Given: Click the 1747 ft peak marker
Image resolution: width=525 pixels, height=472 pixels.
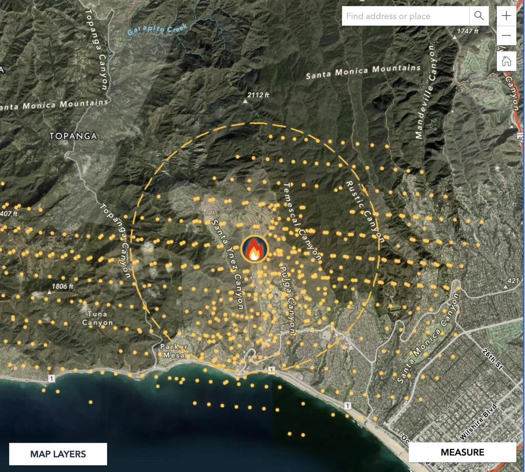Looking at the screenshot, I should click(x=454, y=37).
